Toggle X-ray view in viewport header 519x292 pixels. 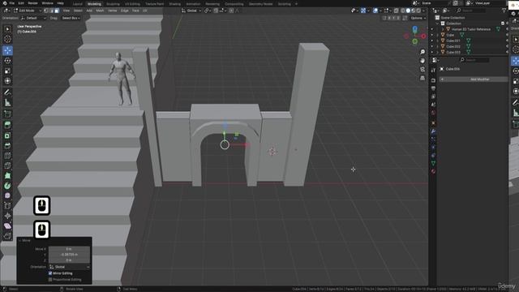coord(397,11)
